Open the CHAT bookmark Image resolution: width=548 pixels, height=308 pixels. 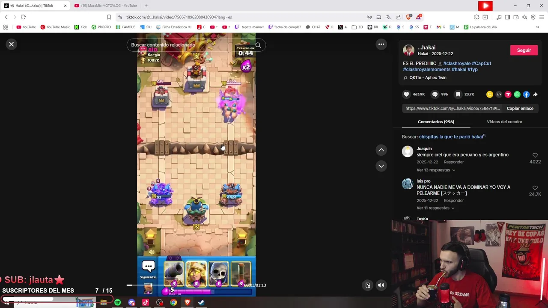click(313, 27)
